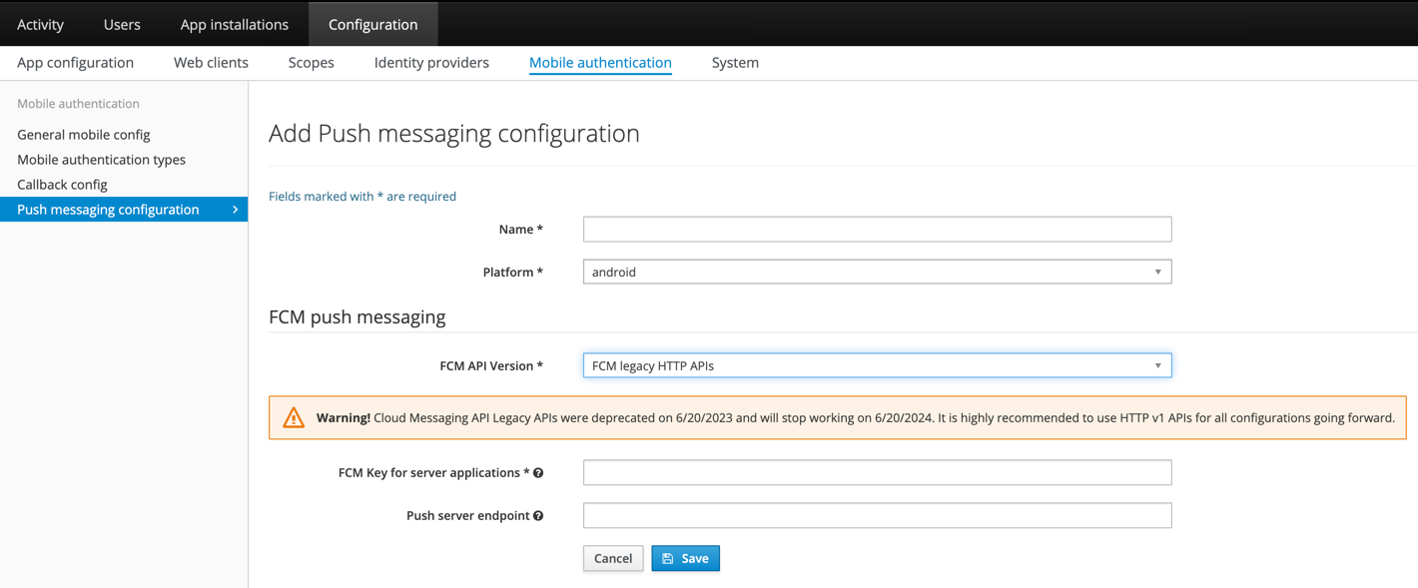
Task: Click the Name input field
Action: click(877, 229)
